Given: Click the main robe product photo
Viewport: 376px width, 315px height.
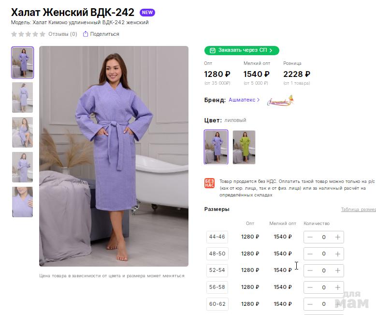Looking at the screenshot, I should 114,156.
